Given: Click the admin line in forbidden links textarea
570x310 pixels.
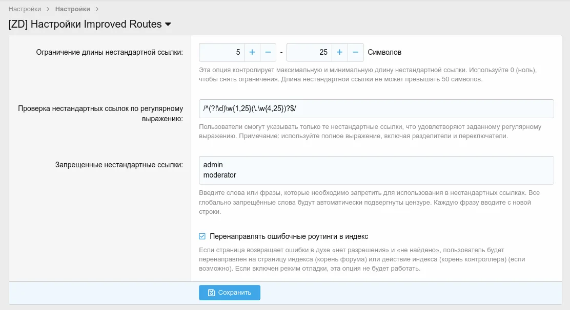Looking at the screenshot, I should (213, 165).
